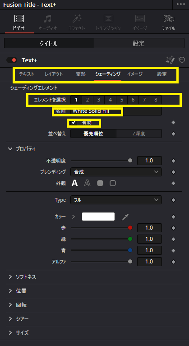Add keyframe for 青 blue value
189x346 pixels.
174,250
